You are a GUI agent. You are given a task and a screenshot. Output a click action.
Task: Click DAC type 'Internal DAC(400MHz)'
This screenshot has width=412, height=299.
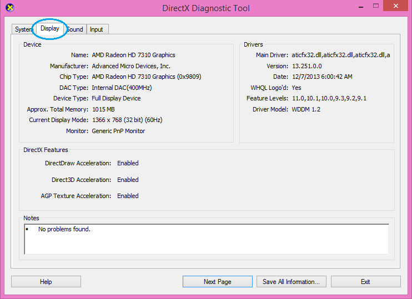(122, 88)
